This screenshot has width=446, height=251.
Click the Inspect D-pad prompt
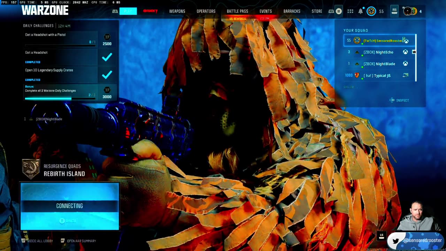[x=399, y=100]
